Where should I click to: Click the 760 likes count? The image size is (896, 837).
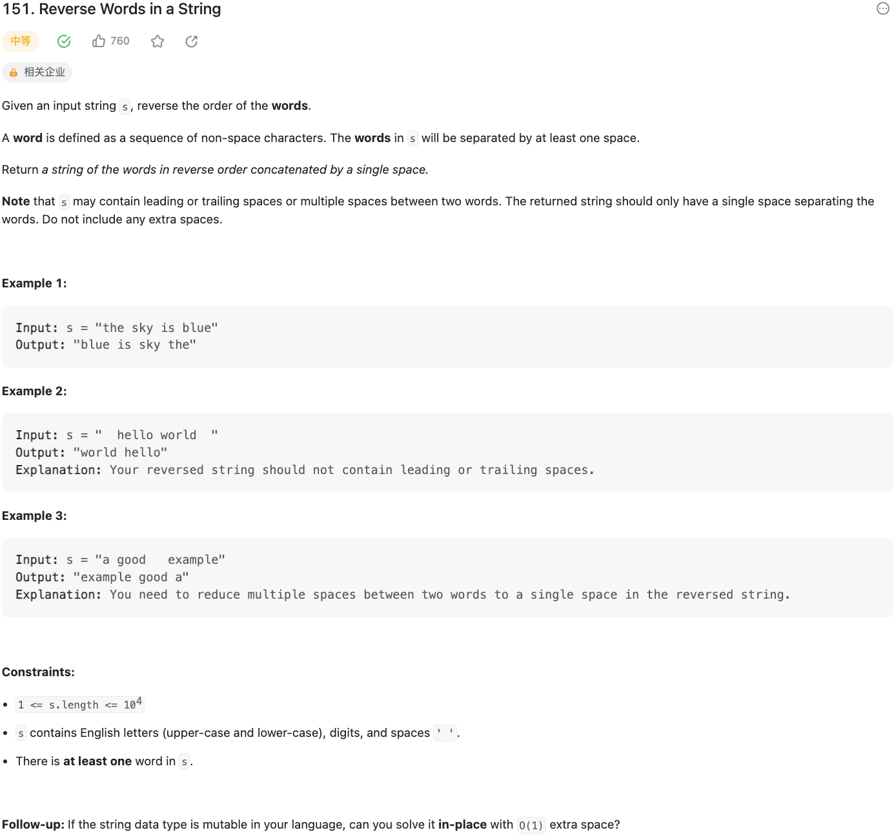click(x=120, y=41)
